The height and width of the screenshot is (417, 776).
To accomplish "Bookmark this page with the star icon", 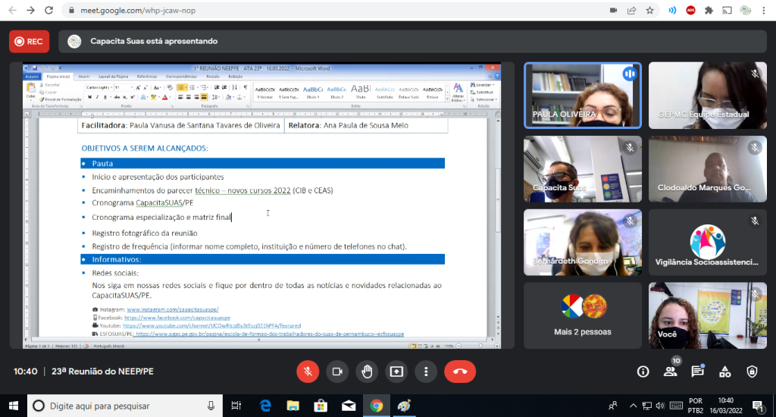I will click(649, 11).
